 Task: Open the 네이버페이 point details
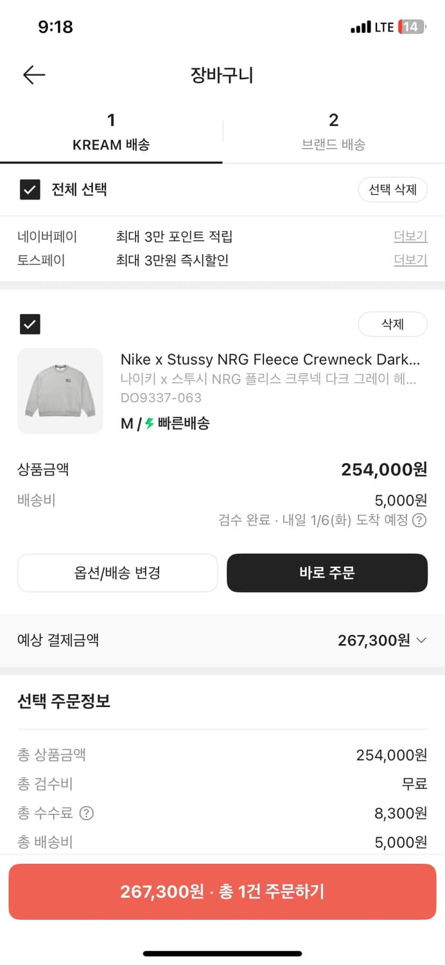(410, 237)
